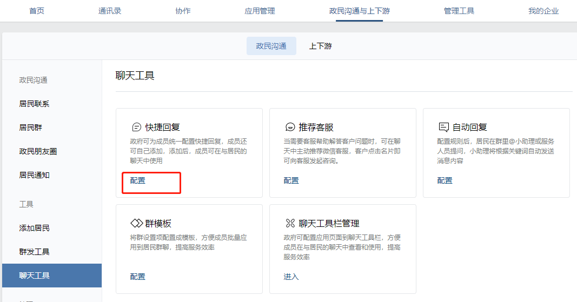Click the 群模板 card title
The height and width of the screenshot is (302, 577).
point(158,223)
